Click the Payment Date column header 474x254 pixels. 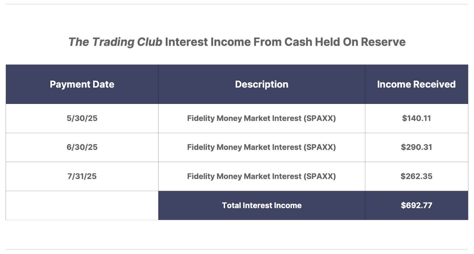tap(82, 84)
